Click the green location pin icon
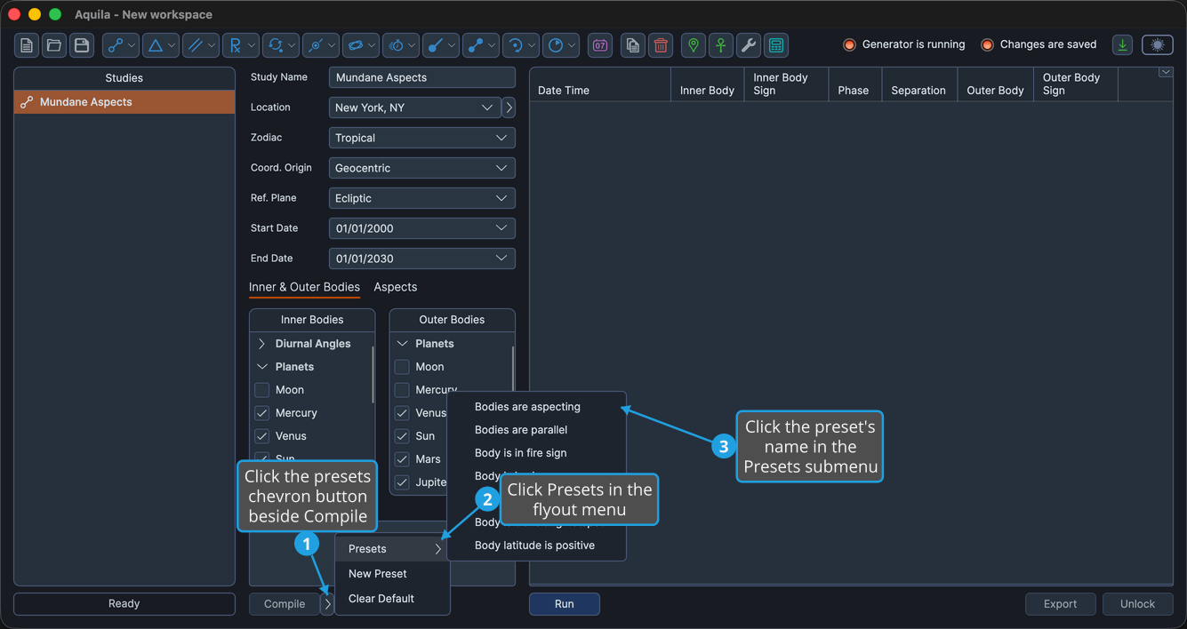 (694, 45)
